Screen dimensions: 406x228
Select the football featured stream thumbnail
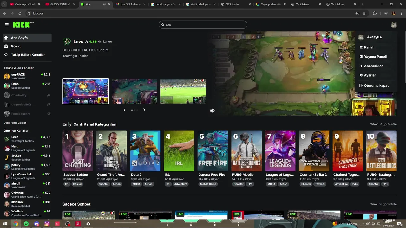[x=183, y=91]
